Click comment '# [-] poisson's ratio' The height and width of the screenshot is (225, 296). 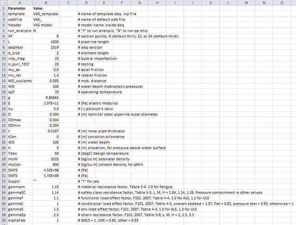(x=95, y=109)
